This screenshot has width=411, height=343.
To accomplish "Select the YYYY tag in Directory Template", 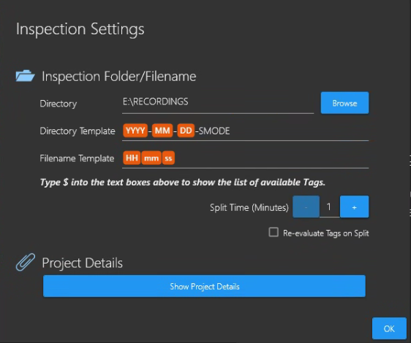I will [135, 131].
